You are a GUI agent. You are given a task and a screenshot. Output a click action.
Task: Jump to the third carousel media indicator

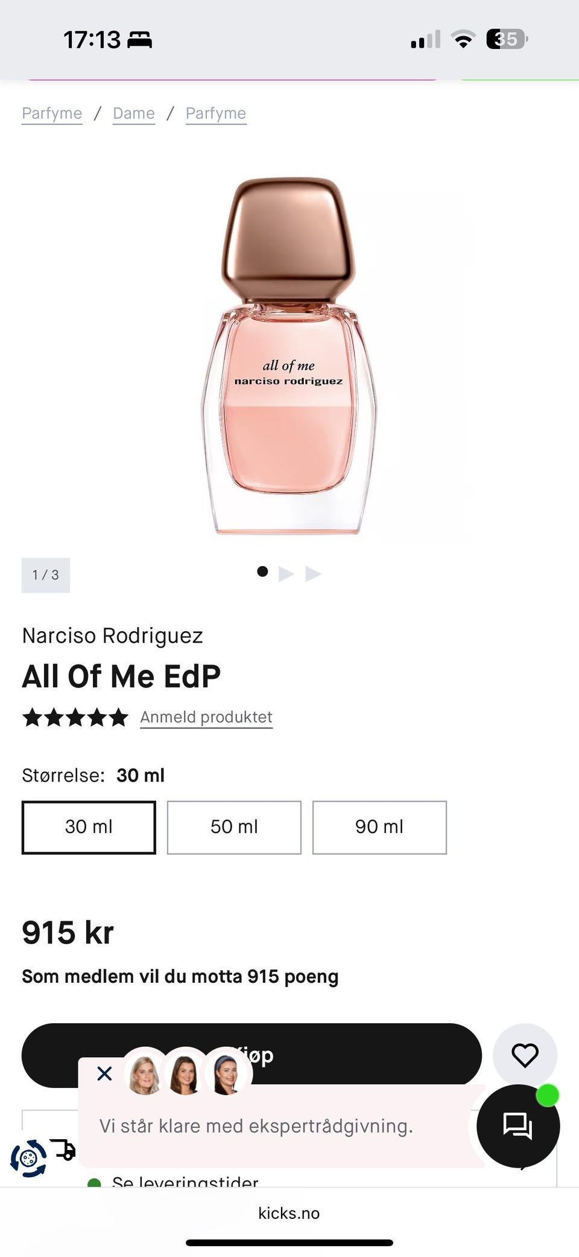click(x=313, y=573)
